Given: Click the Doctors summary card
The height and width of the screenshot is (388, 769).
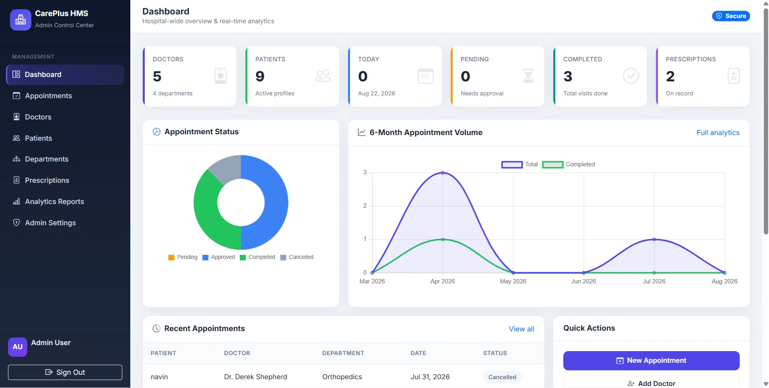Looking at the screenshot, I should (190, 76).
